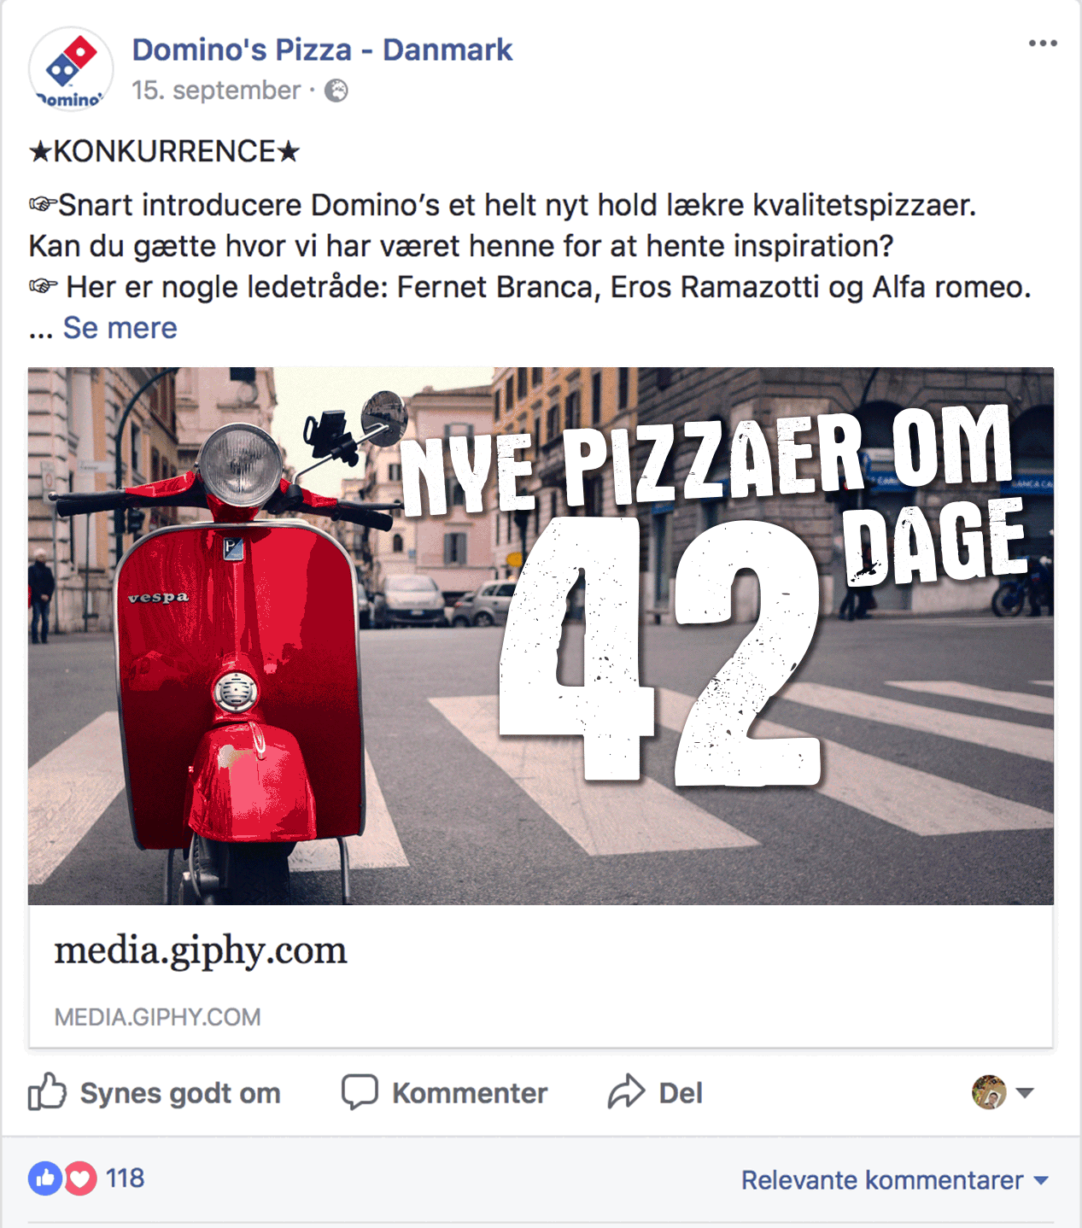Screen dimensions: 1082x1228
Task: Click the Del button label
Action: tap(681, 1093)
